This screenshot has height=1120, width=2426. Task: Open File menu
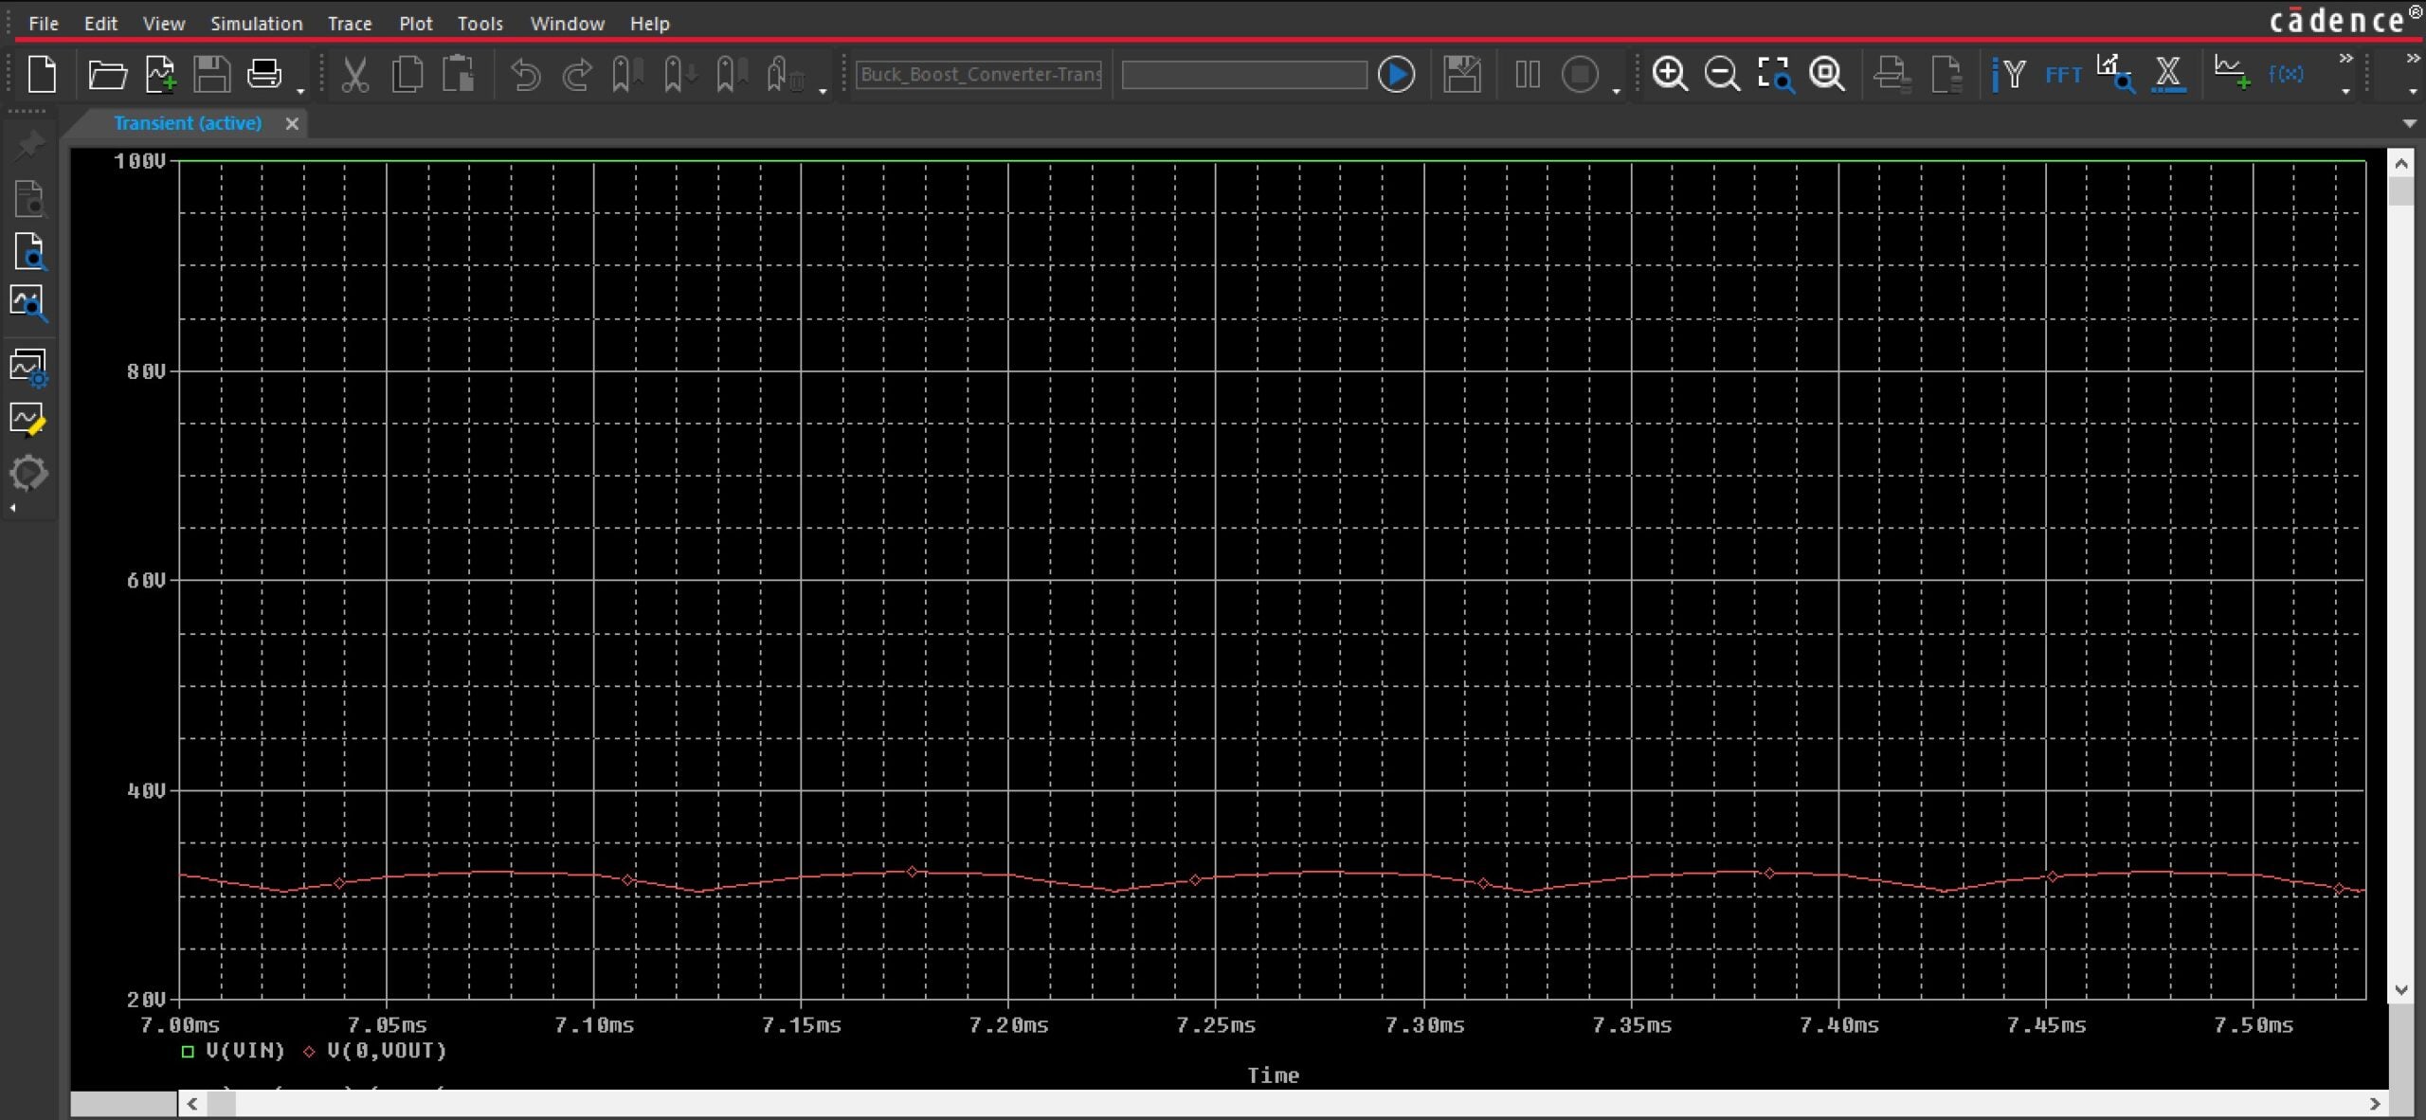point(44,23)
